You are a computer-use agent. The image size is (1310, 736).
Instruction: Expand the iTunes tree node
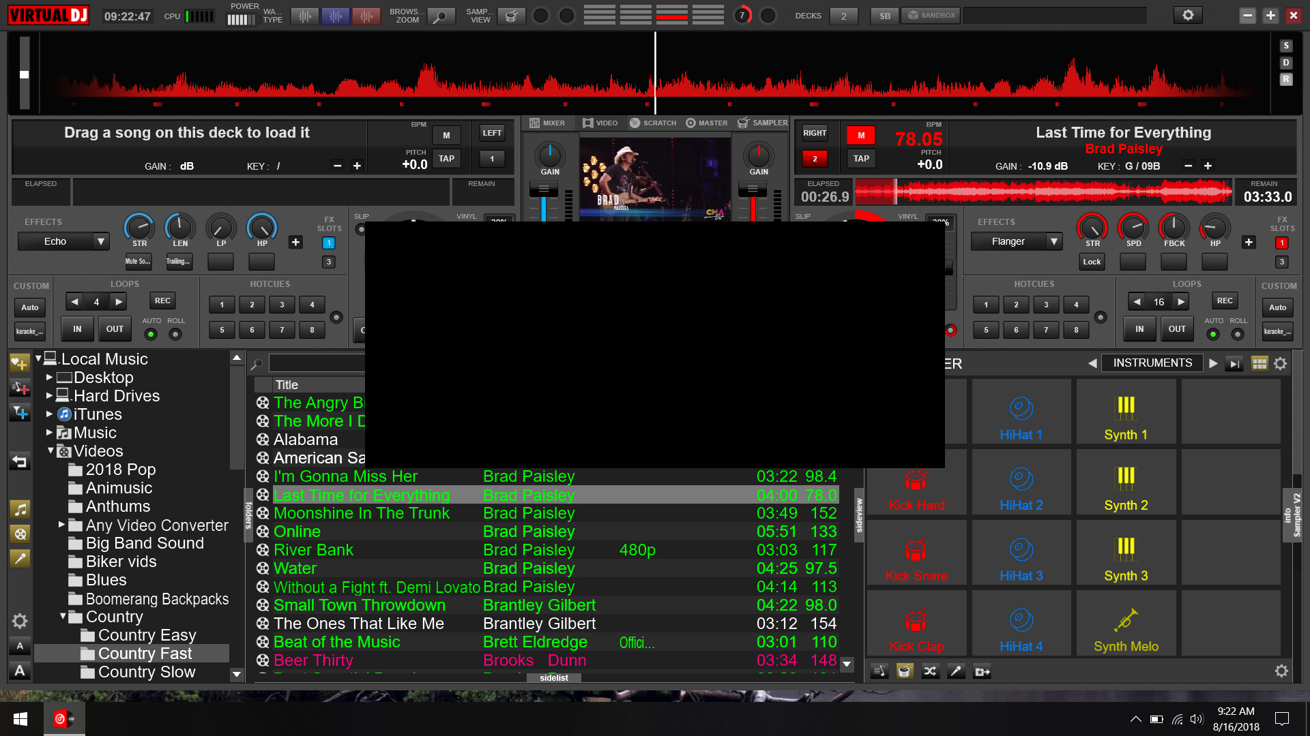(49, 414)
